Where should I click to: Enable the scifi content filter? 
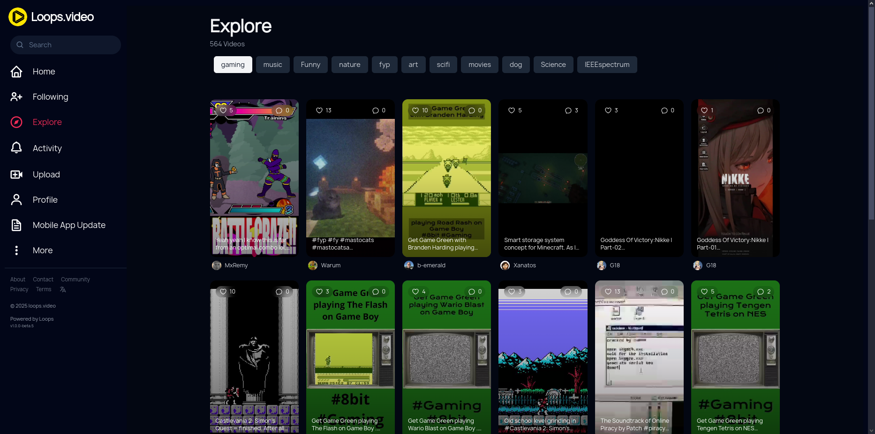pos(443,65)
